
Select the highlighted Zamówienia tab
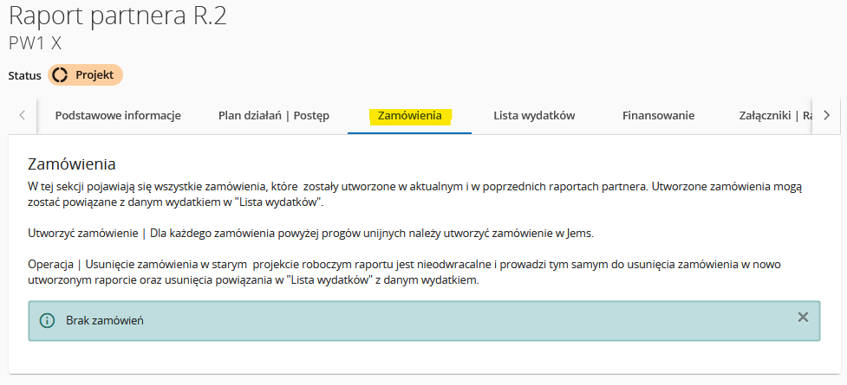pos(409,115)
